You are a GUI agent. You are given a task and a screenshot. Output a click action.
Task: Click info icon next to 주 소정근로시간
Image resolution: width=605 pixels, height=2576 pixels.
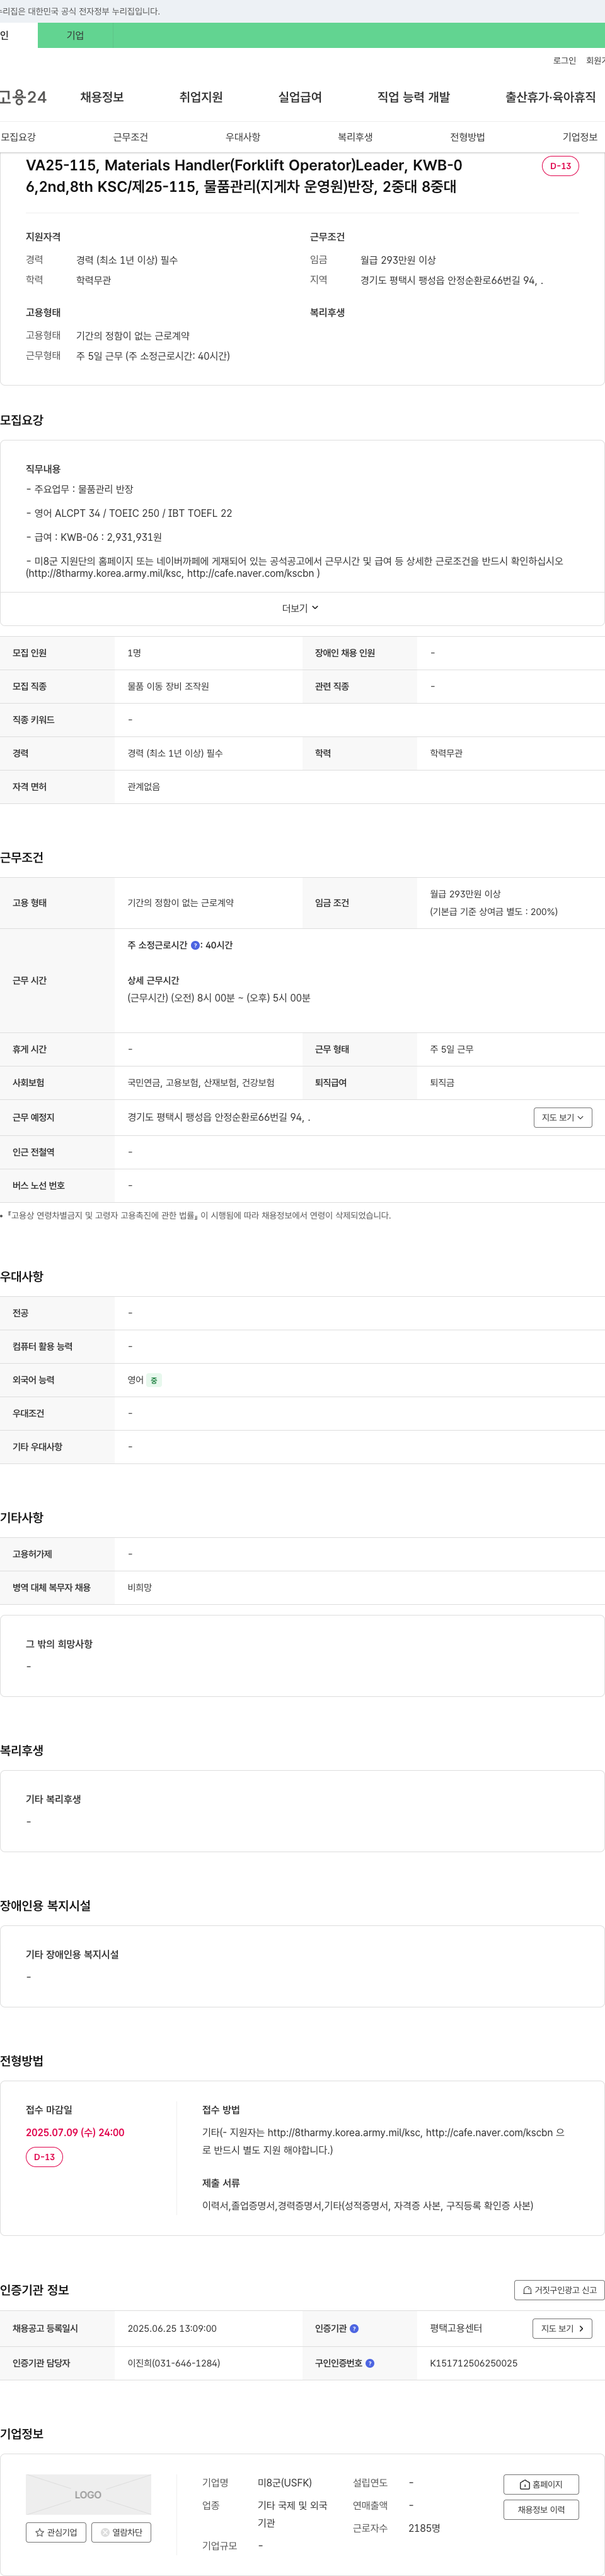coord(195,945)
